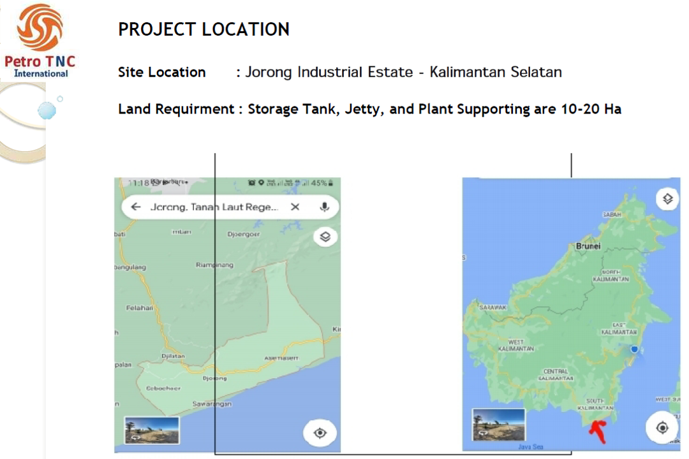Click the my-location button on the Borneo map

coord(662,427)
